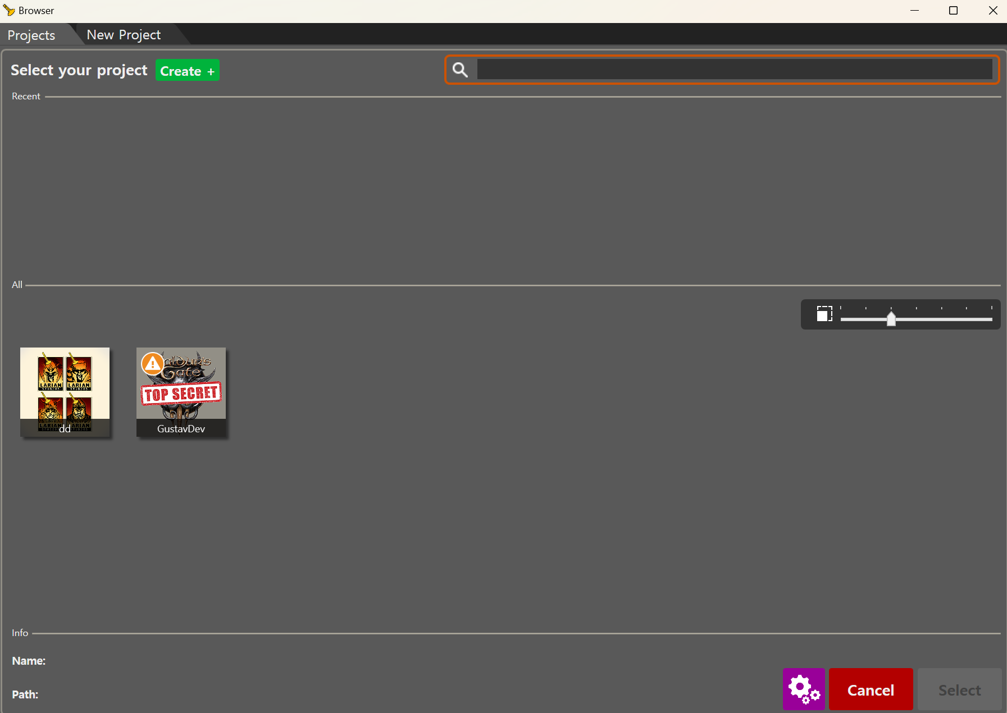Viewport: 1007px width, 713px height.
Task: Switch to the Projects tab
Action: coord(31,35)
